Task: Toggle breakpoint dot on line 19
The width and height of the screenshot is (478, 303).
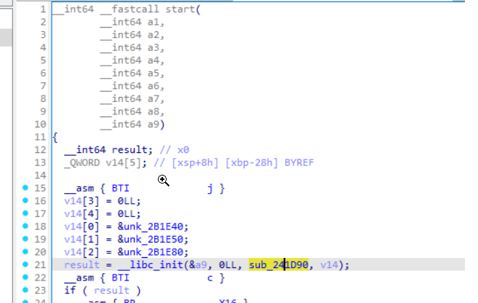Action: [25, 239]
